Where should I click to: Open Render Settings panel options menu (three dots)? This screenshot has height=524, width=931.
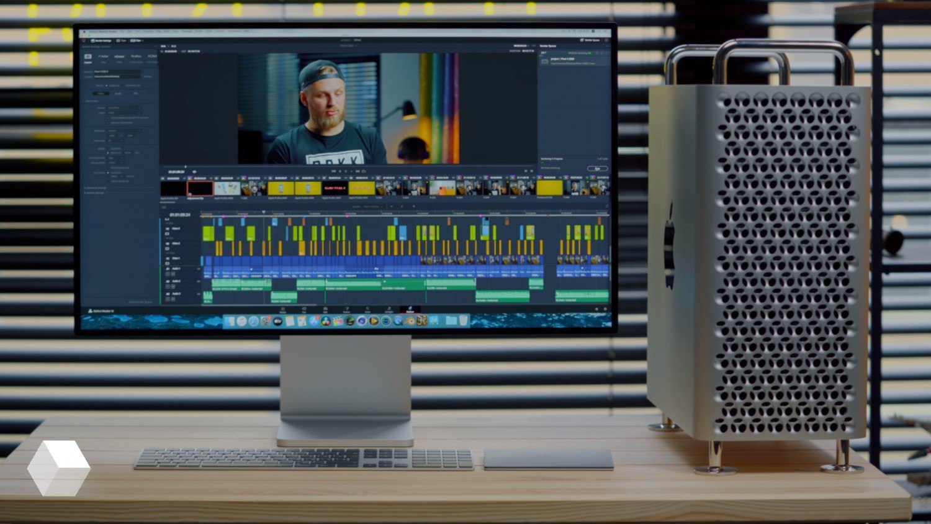tap(156, 46)
